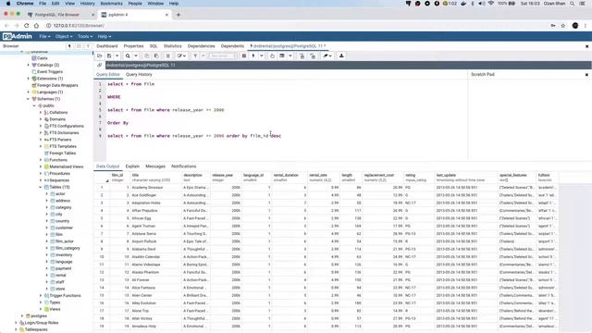Click the Filtered Rows icon in Browser header

[88, 46]
